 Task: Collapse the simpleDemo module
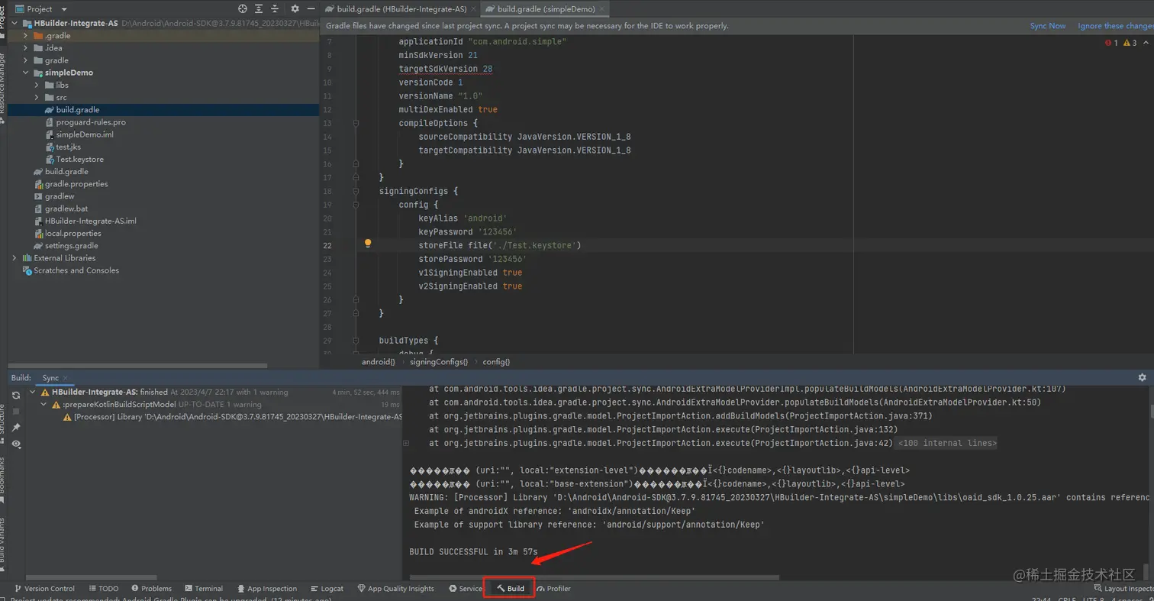click(x=26, y=73)
